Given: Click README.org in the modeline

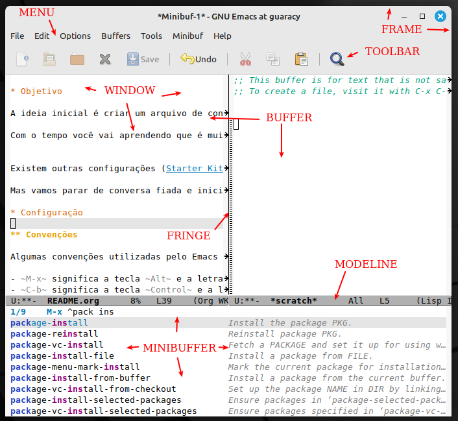Looking at the screenshot, I should click(x=73, y=301).
